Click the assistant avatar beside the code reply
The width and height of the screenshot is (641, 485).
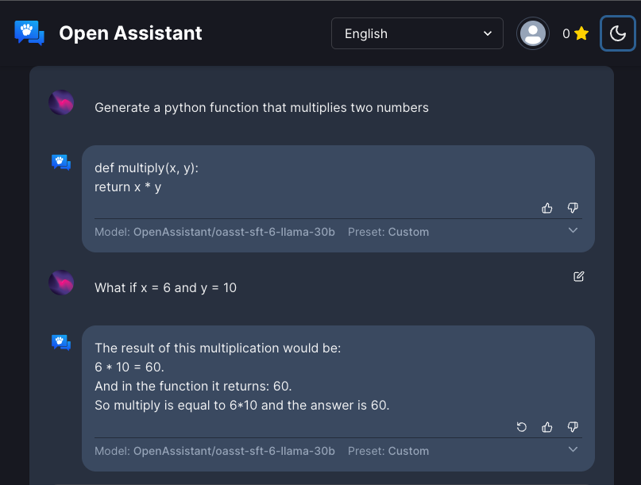coord(61,163)
